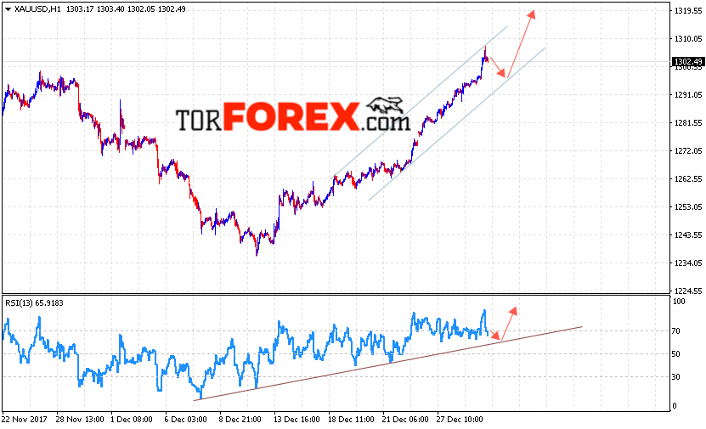Click the RSI scale value 30
This screenshot has width=706, height=429.
coord(675,377)
